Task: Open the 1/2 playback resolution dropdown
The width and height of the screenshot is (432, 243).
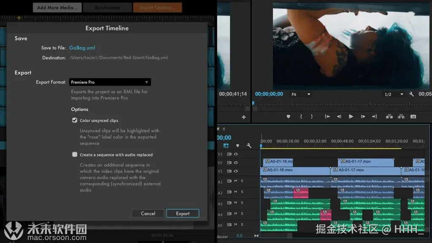Action: [394, 94]
